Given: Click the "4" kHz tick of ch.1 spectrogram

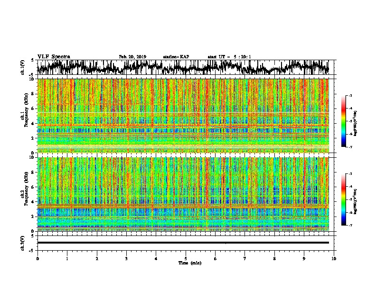Looking at the screenshot, I should click(33, 124).
